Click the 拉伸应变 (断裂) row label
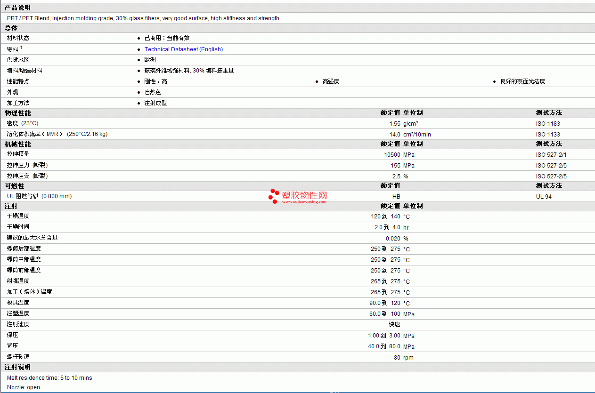The image size is (595, 393). pyautogui.click(x=27, y=176)
